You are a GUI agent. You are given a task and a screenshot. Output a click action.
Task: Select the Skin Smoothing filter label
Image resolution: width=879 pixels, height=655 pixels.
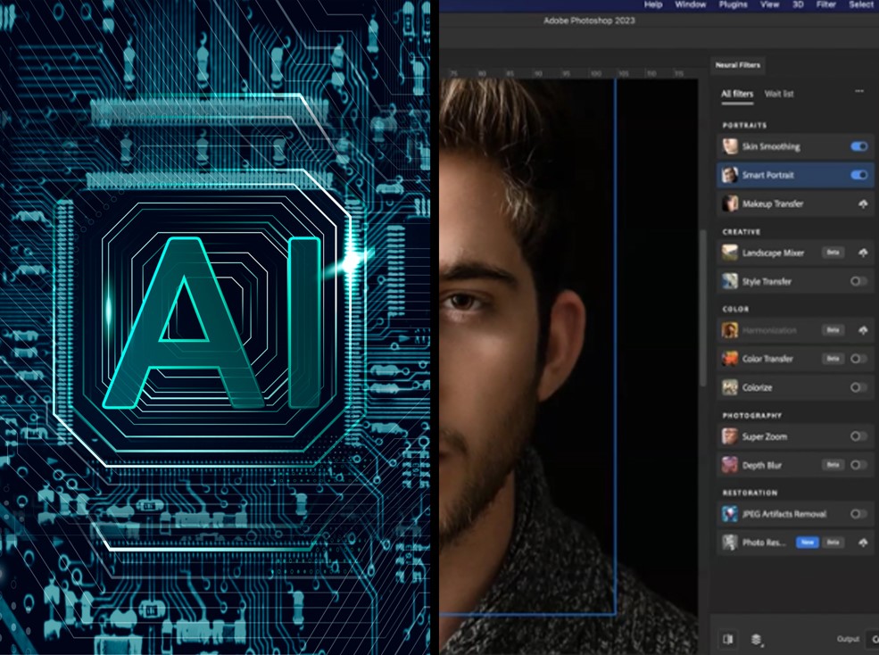click(771, 146)
